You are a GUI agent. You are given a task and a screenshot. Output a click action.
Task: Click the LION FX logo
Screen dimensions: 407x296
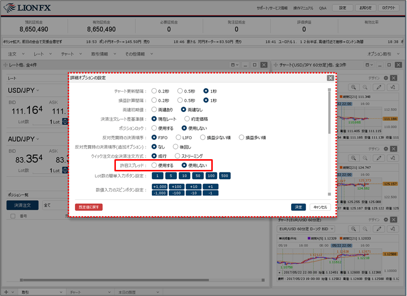[x=27, y=8]
